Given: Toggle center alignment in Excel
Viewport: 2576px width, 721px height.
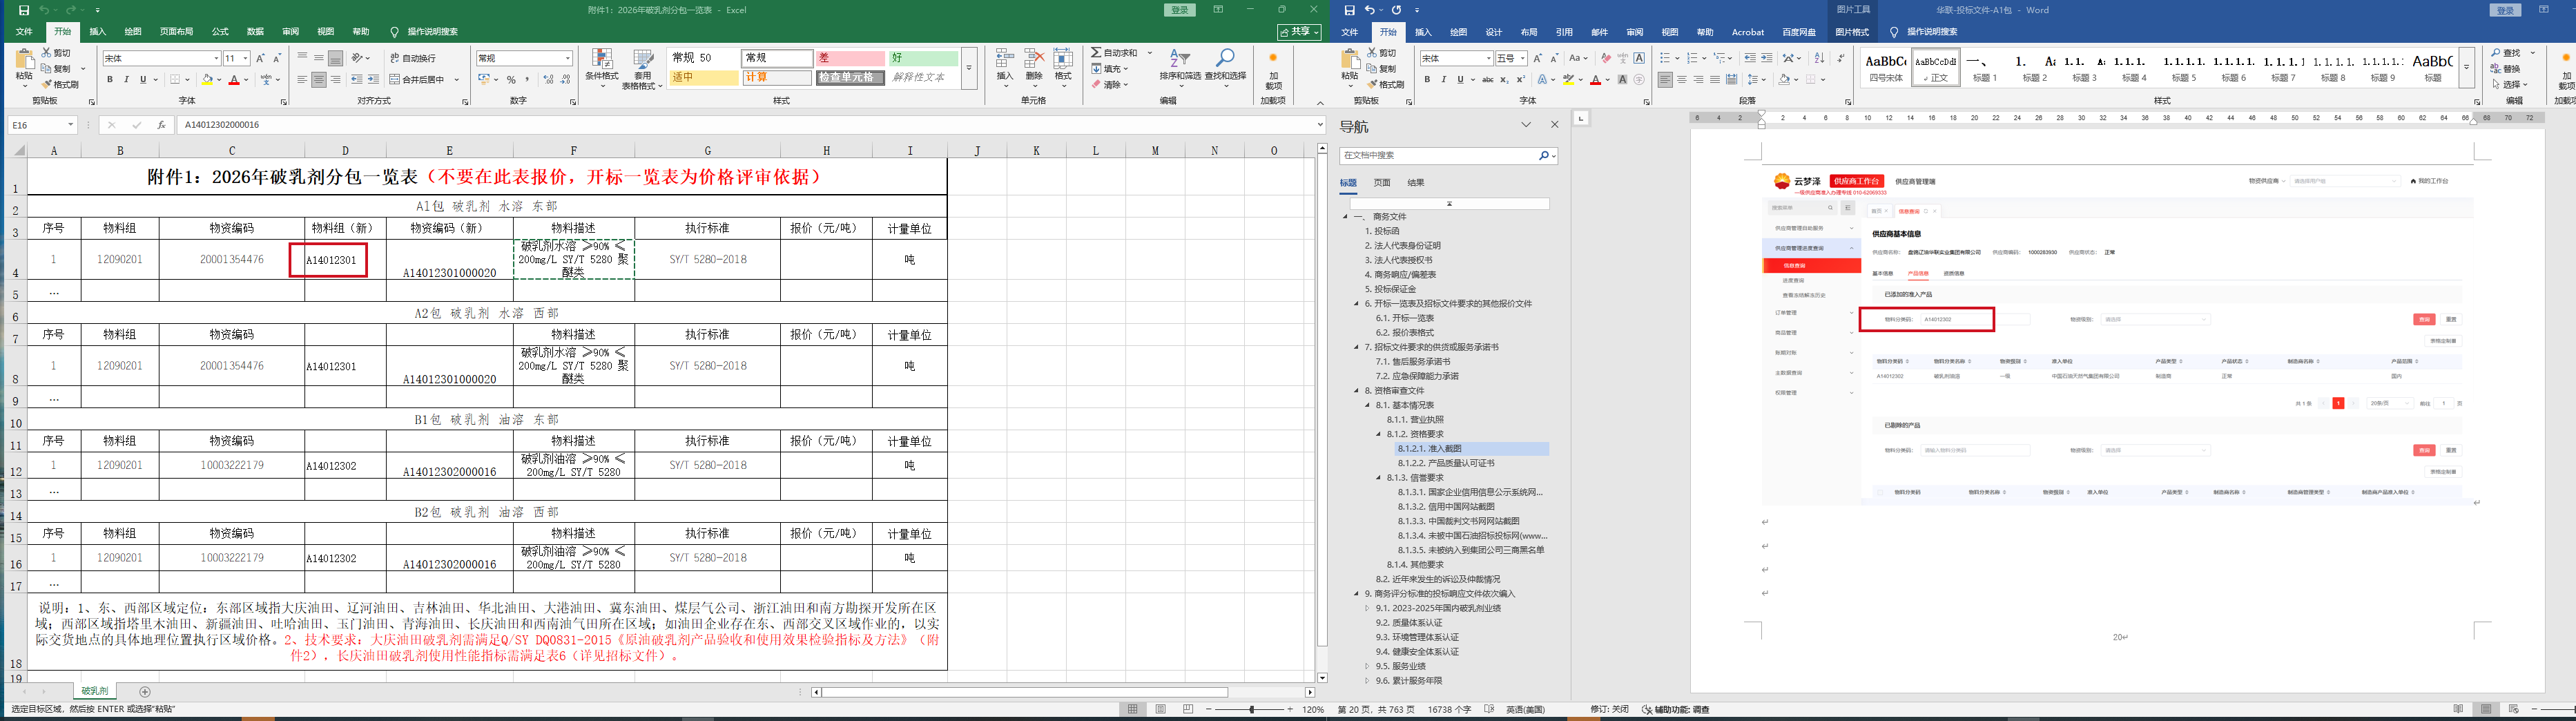Looking at the screenshot, I should coord(319,80).
